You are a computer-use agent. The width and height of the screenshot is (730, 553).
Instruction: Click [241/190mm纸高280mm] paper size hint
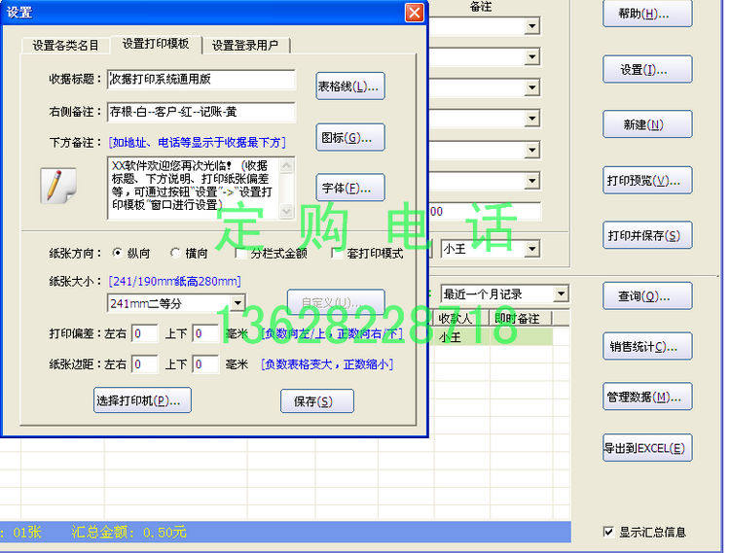[174, 281]
